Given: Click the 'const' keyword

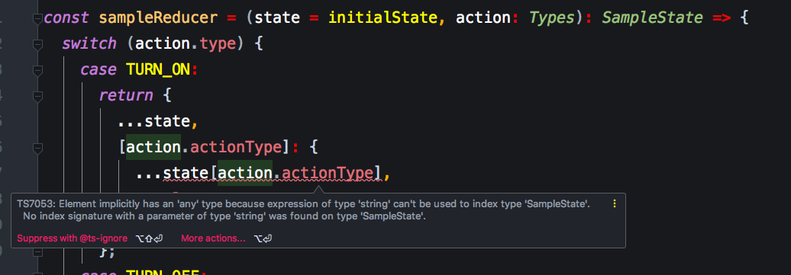Looking at the screenshot, I should (66, 18).
